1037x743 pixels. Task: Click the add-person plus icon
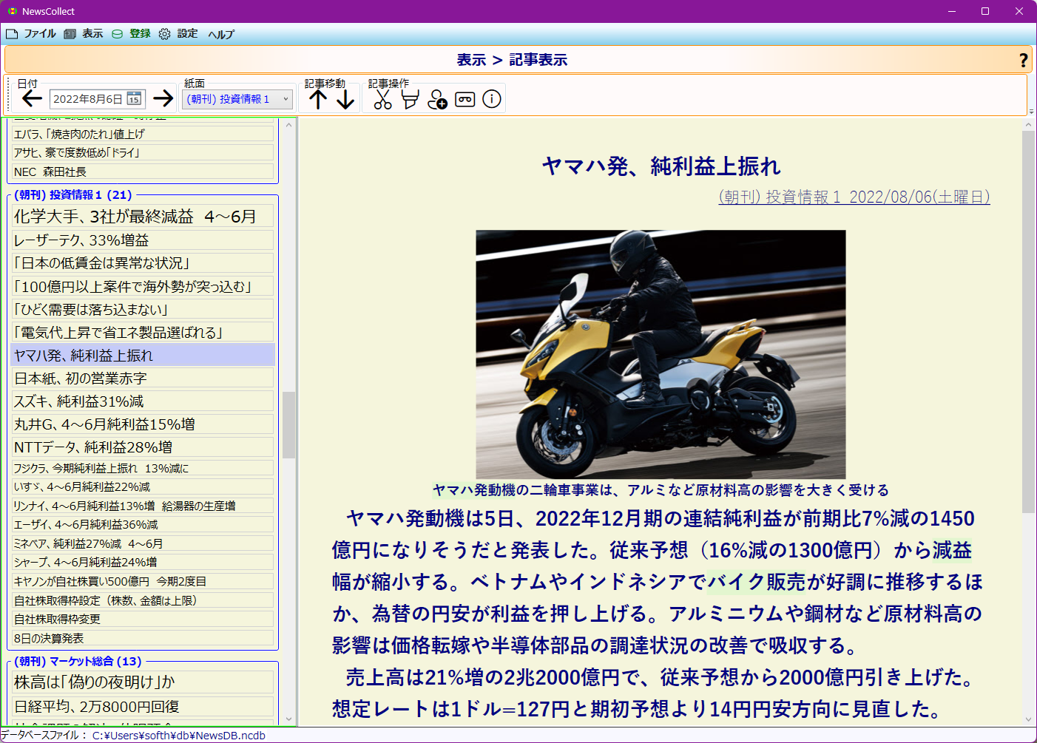[x=437, y=99]
